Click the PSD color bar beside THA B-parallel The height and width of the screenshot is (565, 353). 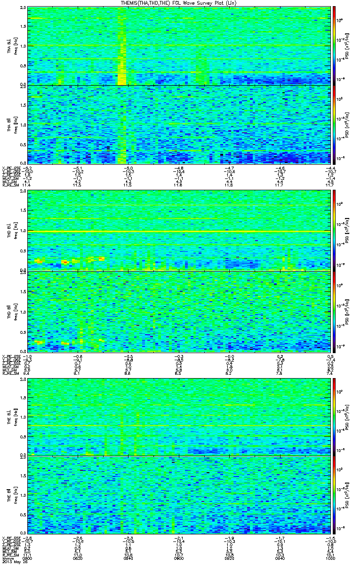coord(334,124)
